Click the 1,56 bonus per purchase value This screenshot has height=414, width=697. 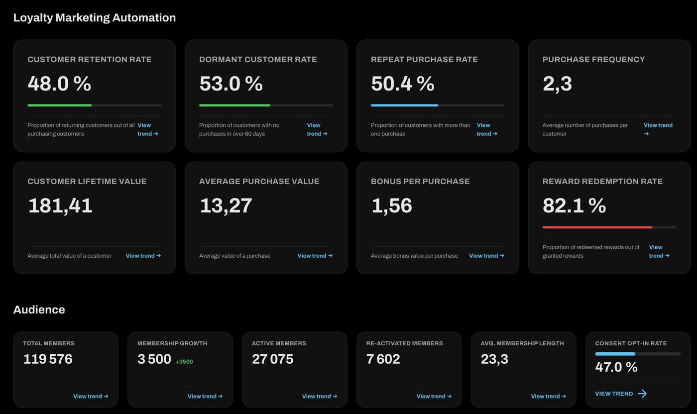[392, 206]
